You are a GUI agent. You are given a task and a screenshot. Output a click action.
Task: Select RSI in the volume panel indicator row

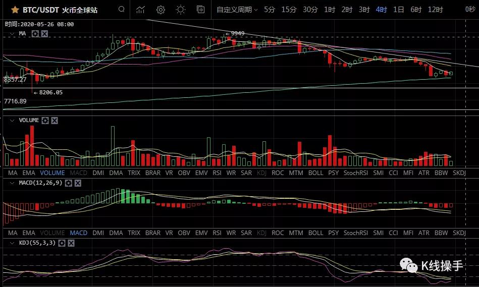[x=217, y=173]
